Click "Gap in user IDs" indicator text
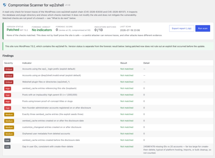Image resolution: width=215 pixels, height=158 pixels. pos(47,146)
